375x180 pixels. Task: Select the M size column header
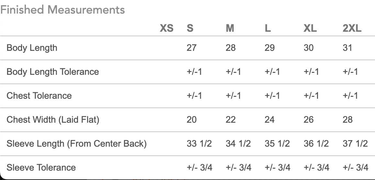(230, 28)
